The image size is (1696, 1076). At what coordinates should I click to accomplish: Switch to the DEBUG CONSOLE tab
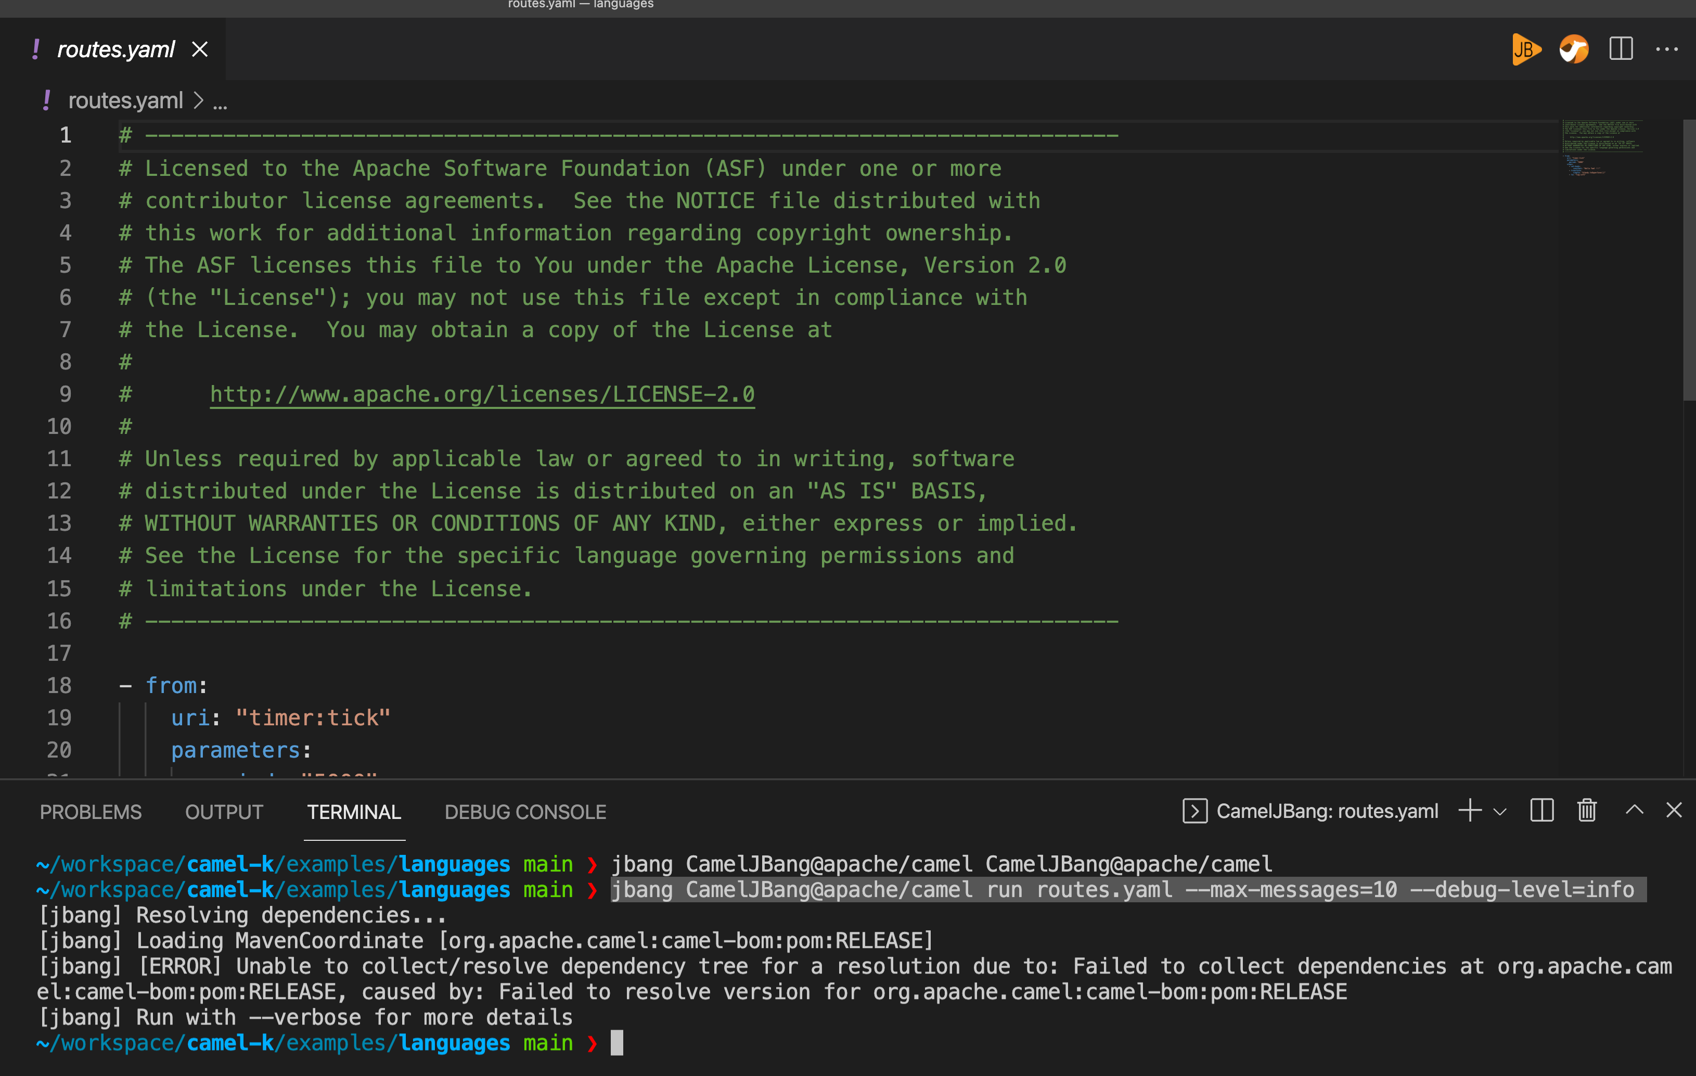pos(525,811)
